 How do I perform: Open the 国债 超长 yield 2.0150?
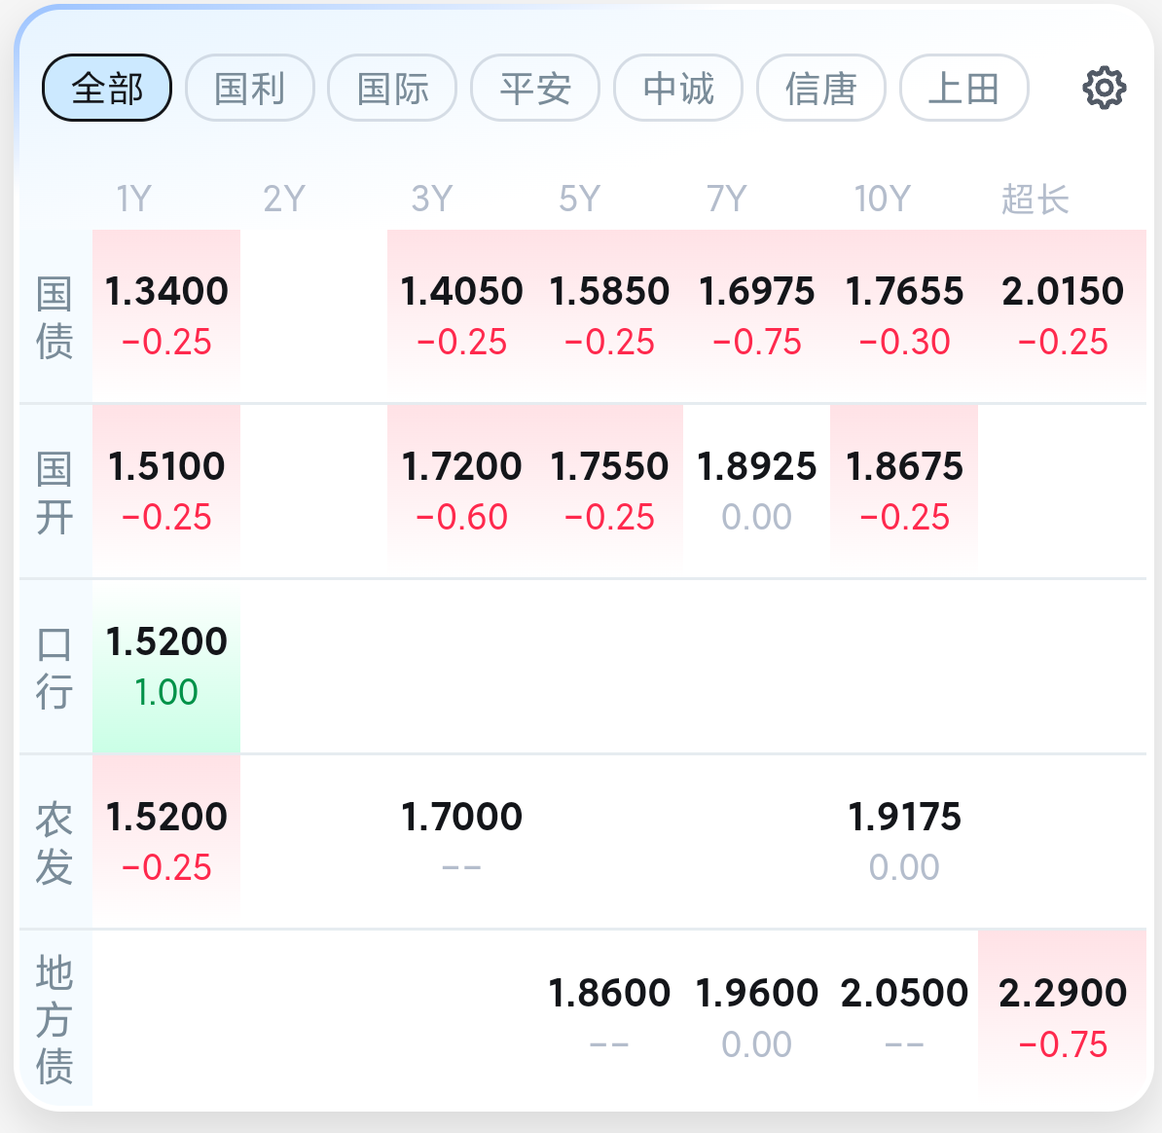pyautogui.click(x=1062, y=314)
